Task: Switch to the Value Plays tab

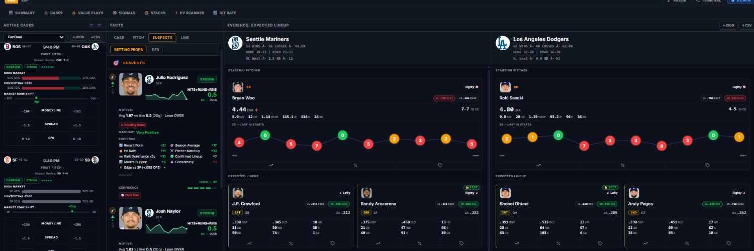Action: click(x=88, y=13)
